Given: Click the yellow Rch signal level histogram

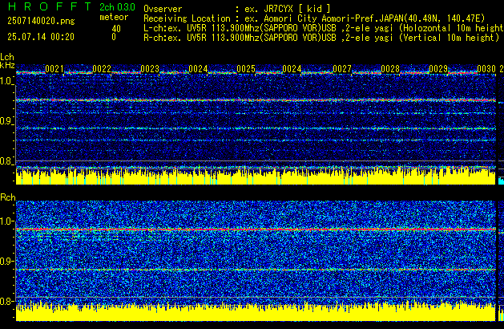Looking at the screenshot, I should click(256, 311).
